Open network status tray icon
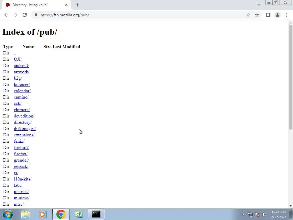 250,215
